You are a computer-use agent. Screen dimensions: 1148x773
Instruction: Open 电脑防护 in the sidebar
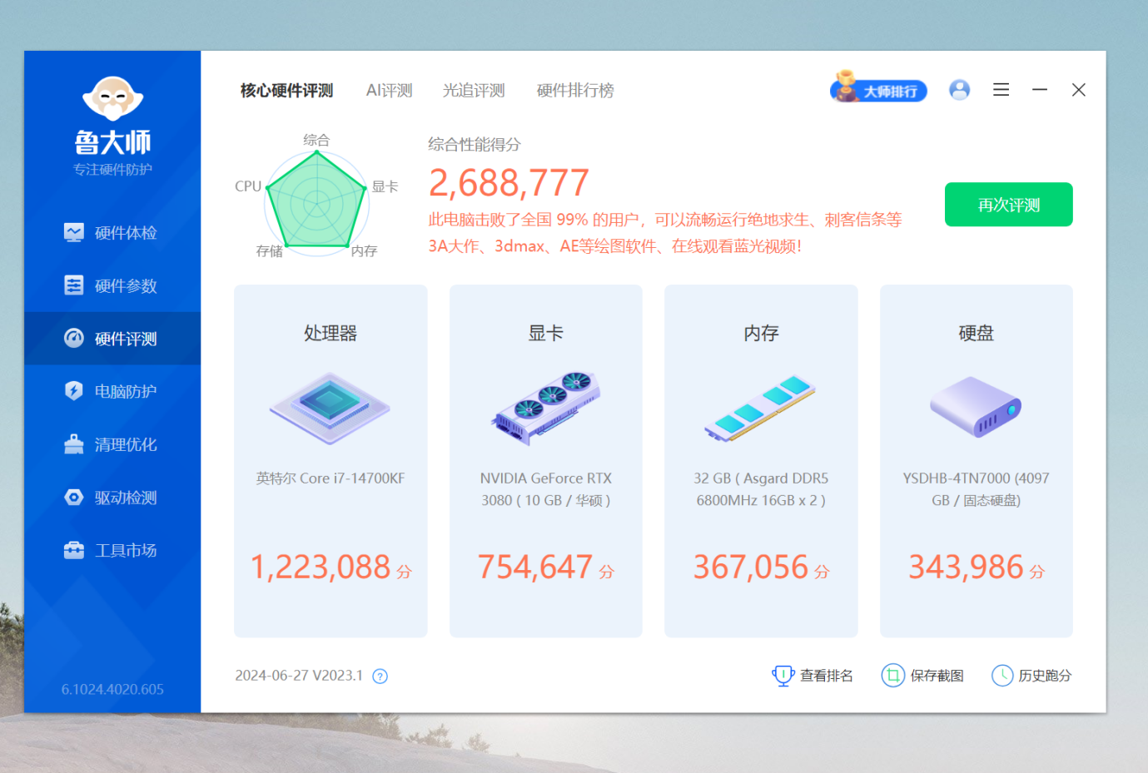(x=112, y=391)
